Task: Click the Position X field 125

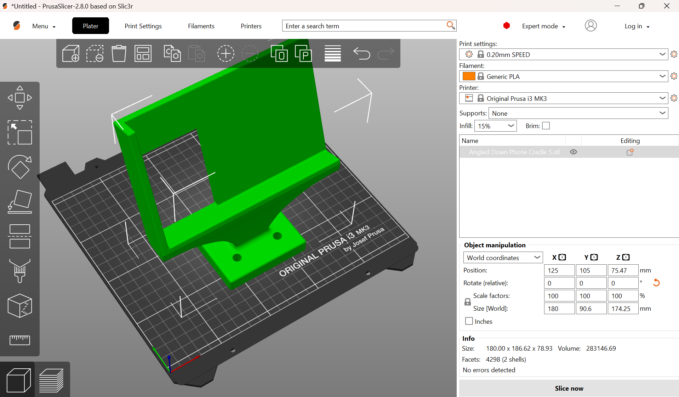Action: tap(559, 270)
